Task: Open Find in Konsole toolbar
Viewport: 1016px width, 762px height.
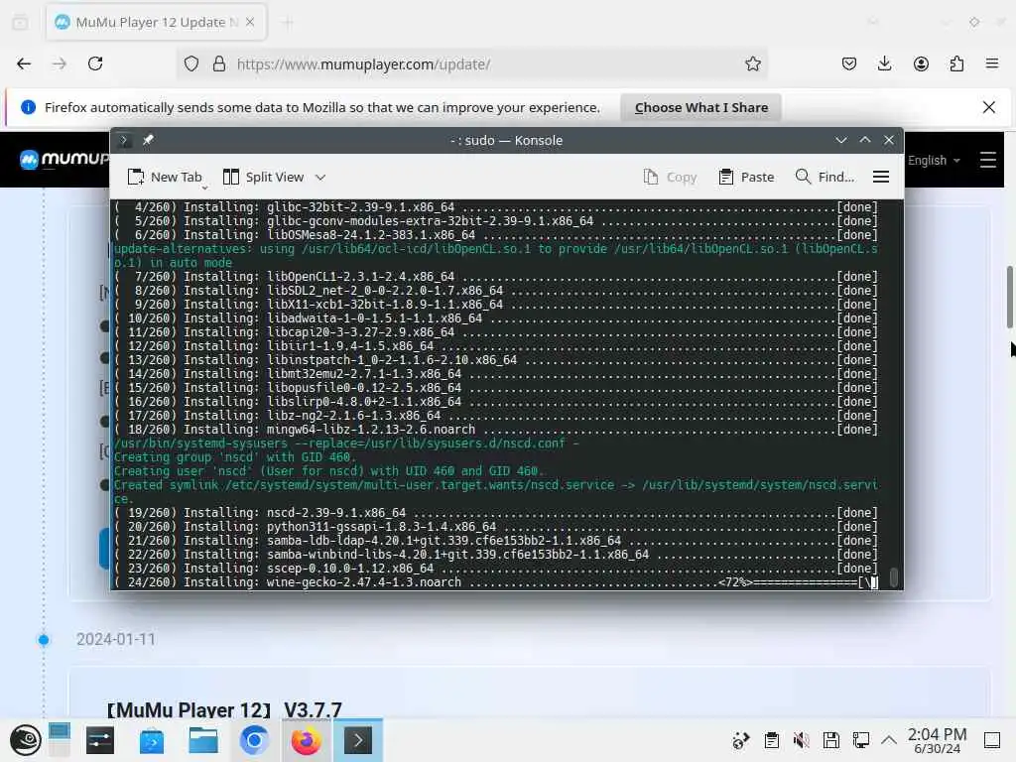Action: [825, 177]
